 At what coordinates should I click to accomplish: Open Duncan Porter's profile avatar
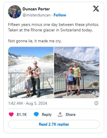point(15,12)
